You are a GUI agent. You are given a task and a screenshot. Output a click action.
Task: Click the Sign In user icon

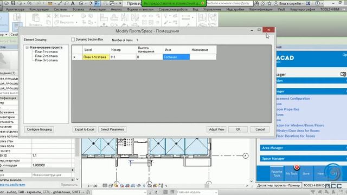(276, 3)
